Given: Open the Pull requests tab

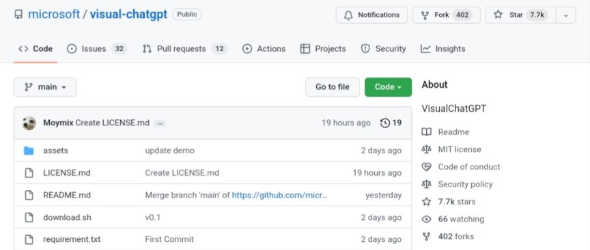Looking at the screenshot, I should pyautogui.click(x=185, y=49).
